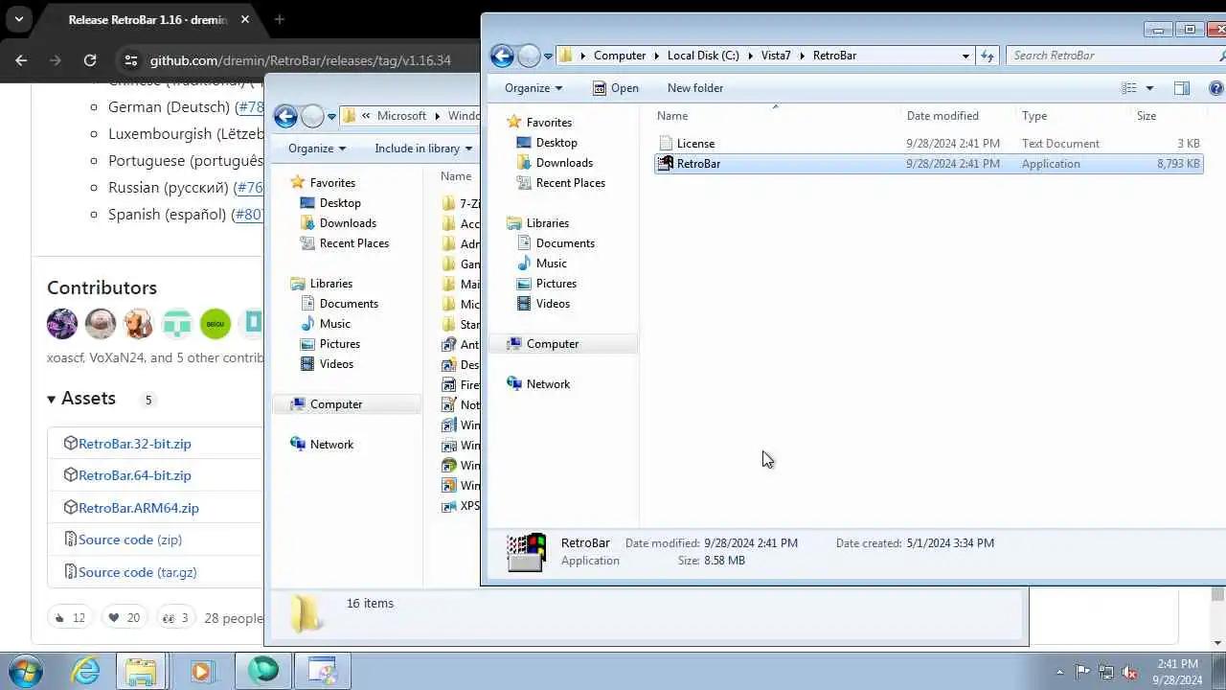Open the taskbar clock showing 2:41 PM
The image size is (1226, 690).
point(1177,672)
